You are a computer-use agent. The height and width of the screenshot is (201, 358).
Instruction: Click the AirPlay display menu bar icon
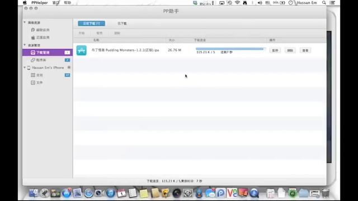[222, 3]
